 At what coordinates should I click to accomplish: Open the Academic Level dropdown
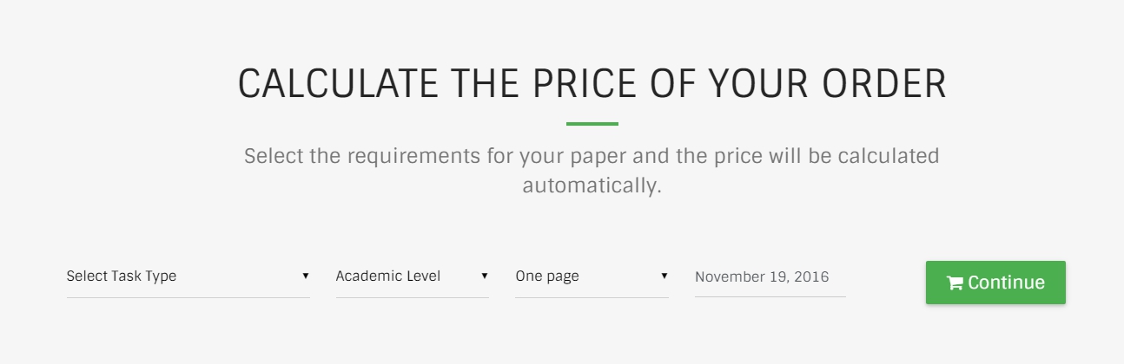pyautogui.click(x=413, y=276)
